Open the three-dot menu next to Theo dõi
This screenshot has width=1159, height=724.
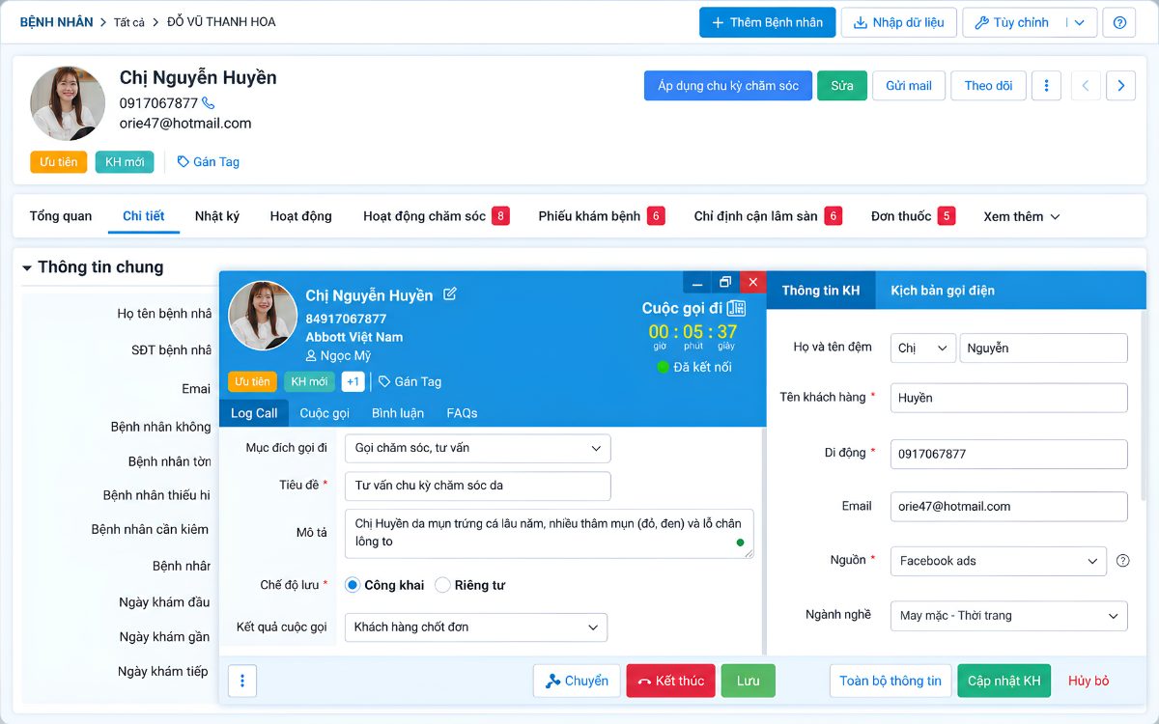[1046, 86]
